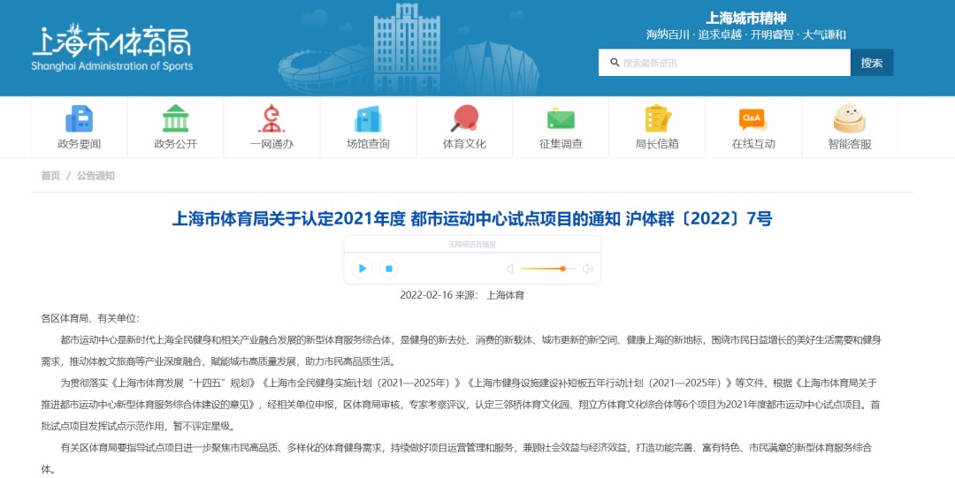Select the 政务要闻 menu label
955x478 pixels.
click(80, 144)
